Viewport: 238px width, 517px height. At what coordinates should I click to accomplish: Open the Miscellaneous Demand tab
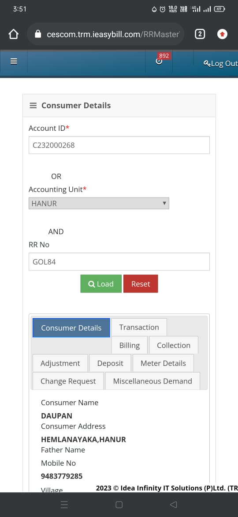click(x=152, y=381)
